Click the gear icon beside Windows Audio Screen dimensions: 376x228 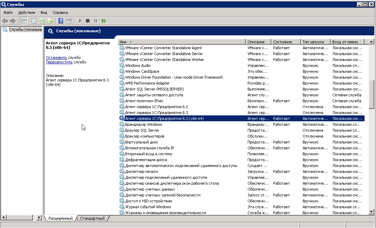(x=122, y=65)
